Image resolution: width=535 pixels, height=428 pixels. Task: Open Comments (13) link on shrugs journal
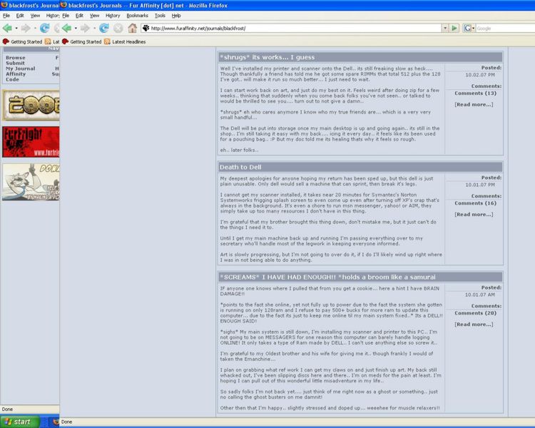[x=475, y=93]
